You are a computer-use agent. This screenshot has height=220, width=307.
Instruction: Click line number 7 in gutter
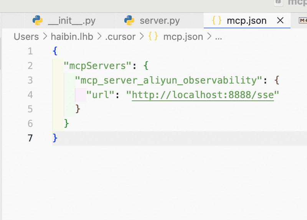click(30, 138)
